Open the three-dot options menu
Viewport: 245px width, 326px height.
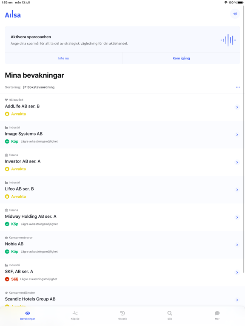(x=238, y=87)
